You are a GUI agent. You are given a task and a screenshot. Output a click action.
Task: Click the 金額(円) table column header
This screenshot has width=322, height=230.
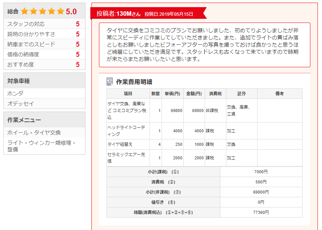tap(194, 94)
